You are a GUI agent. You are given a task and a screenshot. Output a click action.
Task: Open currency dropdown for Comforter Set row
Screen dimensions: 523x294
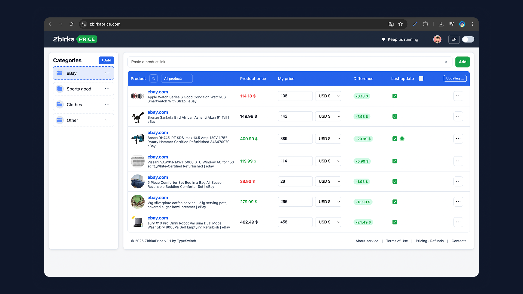point(328,181)
